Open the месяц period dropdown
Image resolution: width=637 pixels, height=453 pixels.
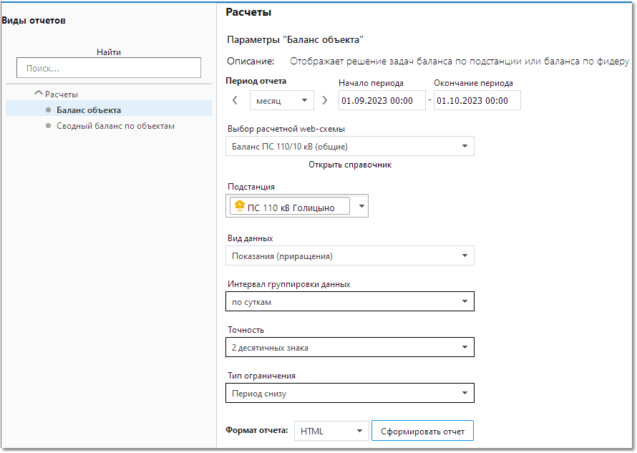(281, 100)
